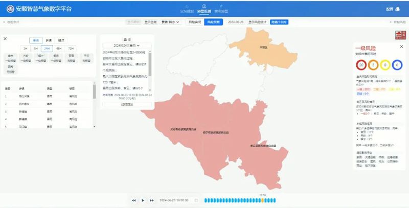Viewport: 409px width, 208px height.
Task: Click the first blue segment of timeline
Action: 206,200
